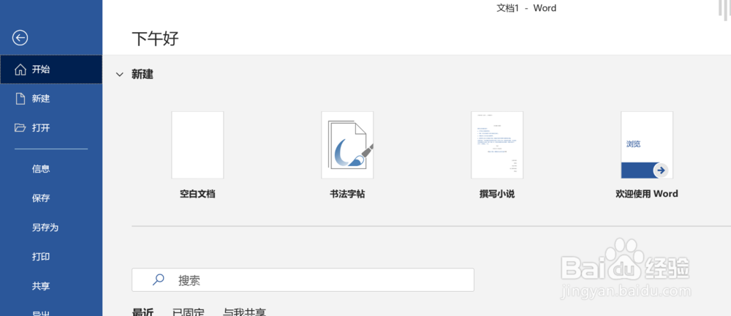Click the home icon beside 开始
Image resolution: width=731 pixels, height=316 pixels.
click(x=20, y=69)
